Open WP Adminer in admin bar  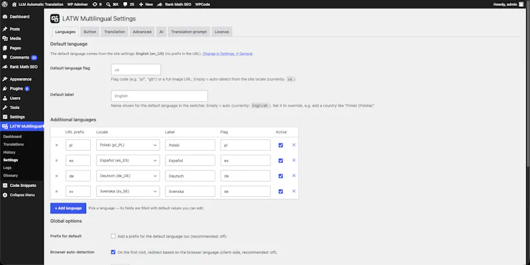(78, 5)
